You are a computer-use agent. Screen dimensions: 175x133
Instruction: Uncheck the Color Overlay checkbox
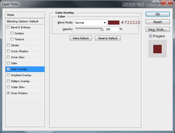[8, 69]
